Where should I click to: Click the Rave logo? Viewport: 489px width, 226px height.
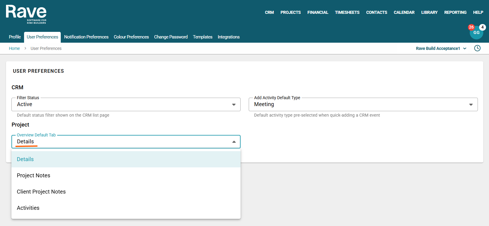coord(26,14)
